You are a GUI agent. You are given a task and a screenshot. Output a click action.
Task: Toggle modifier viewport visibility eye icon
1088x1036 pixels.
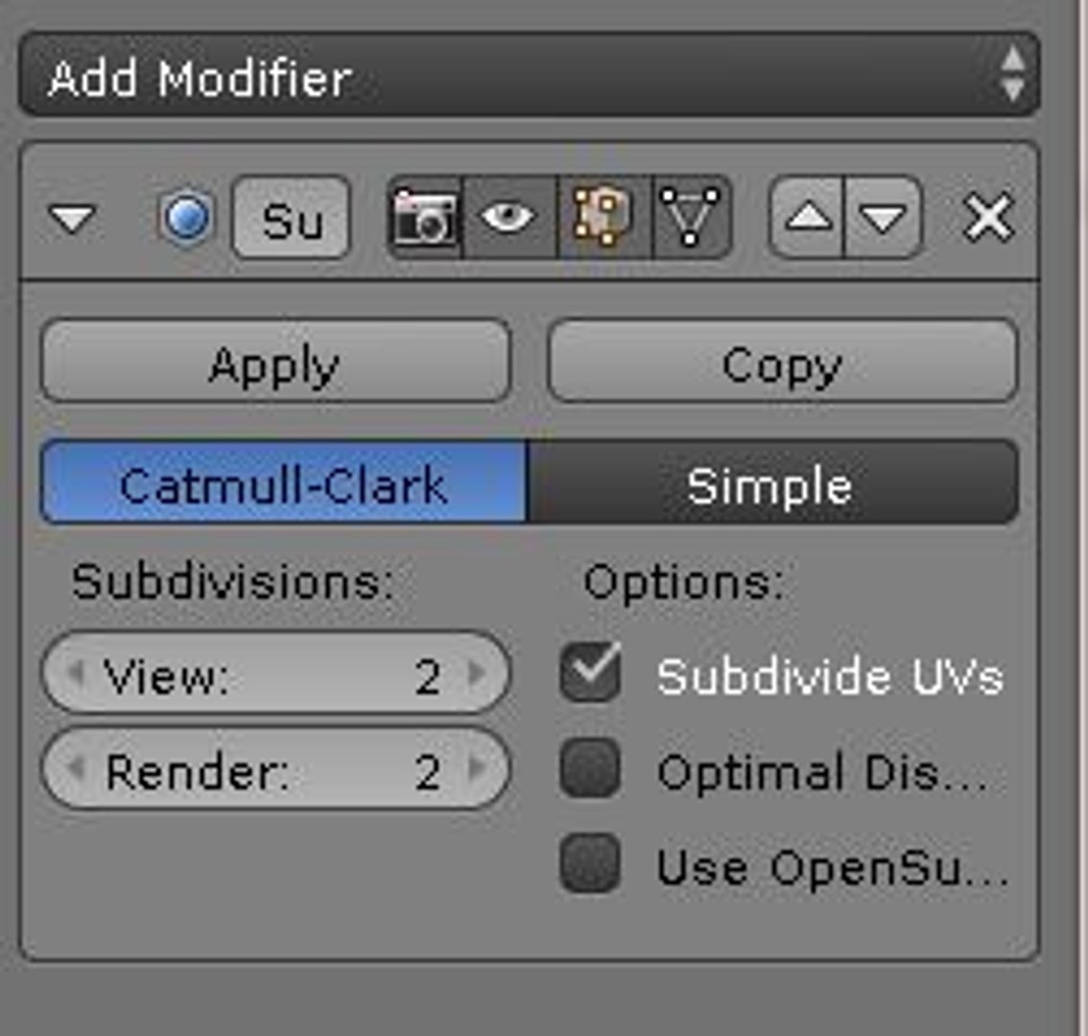(x=509, y=218)
